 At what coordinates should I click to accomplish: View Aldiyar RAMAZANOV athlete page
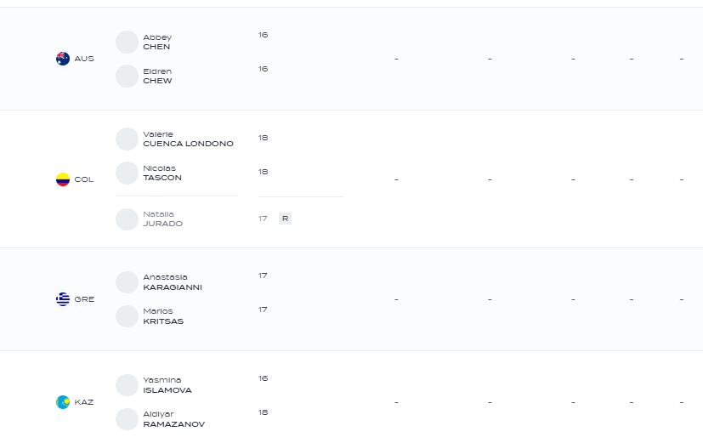[x=174, y=419]
